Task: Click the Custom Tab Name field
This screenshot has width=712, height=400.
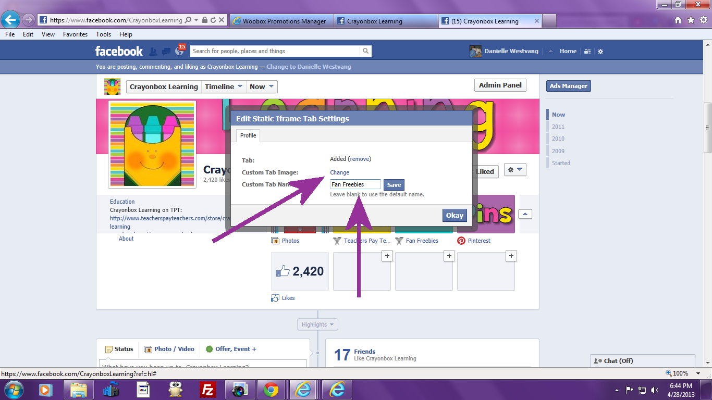Action: pyautogui.click(x=355, y=184)
